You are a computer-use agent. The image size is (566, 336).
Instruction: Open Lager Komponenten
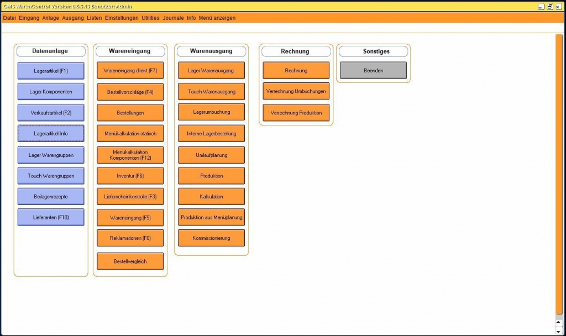[50, 92]
